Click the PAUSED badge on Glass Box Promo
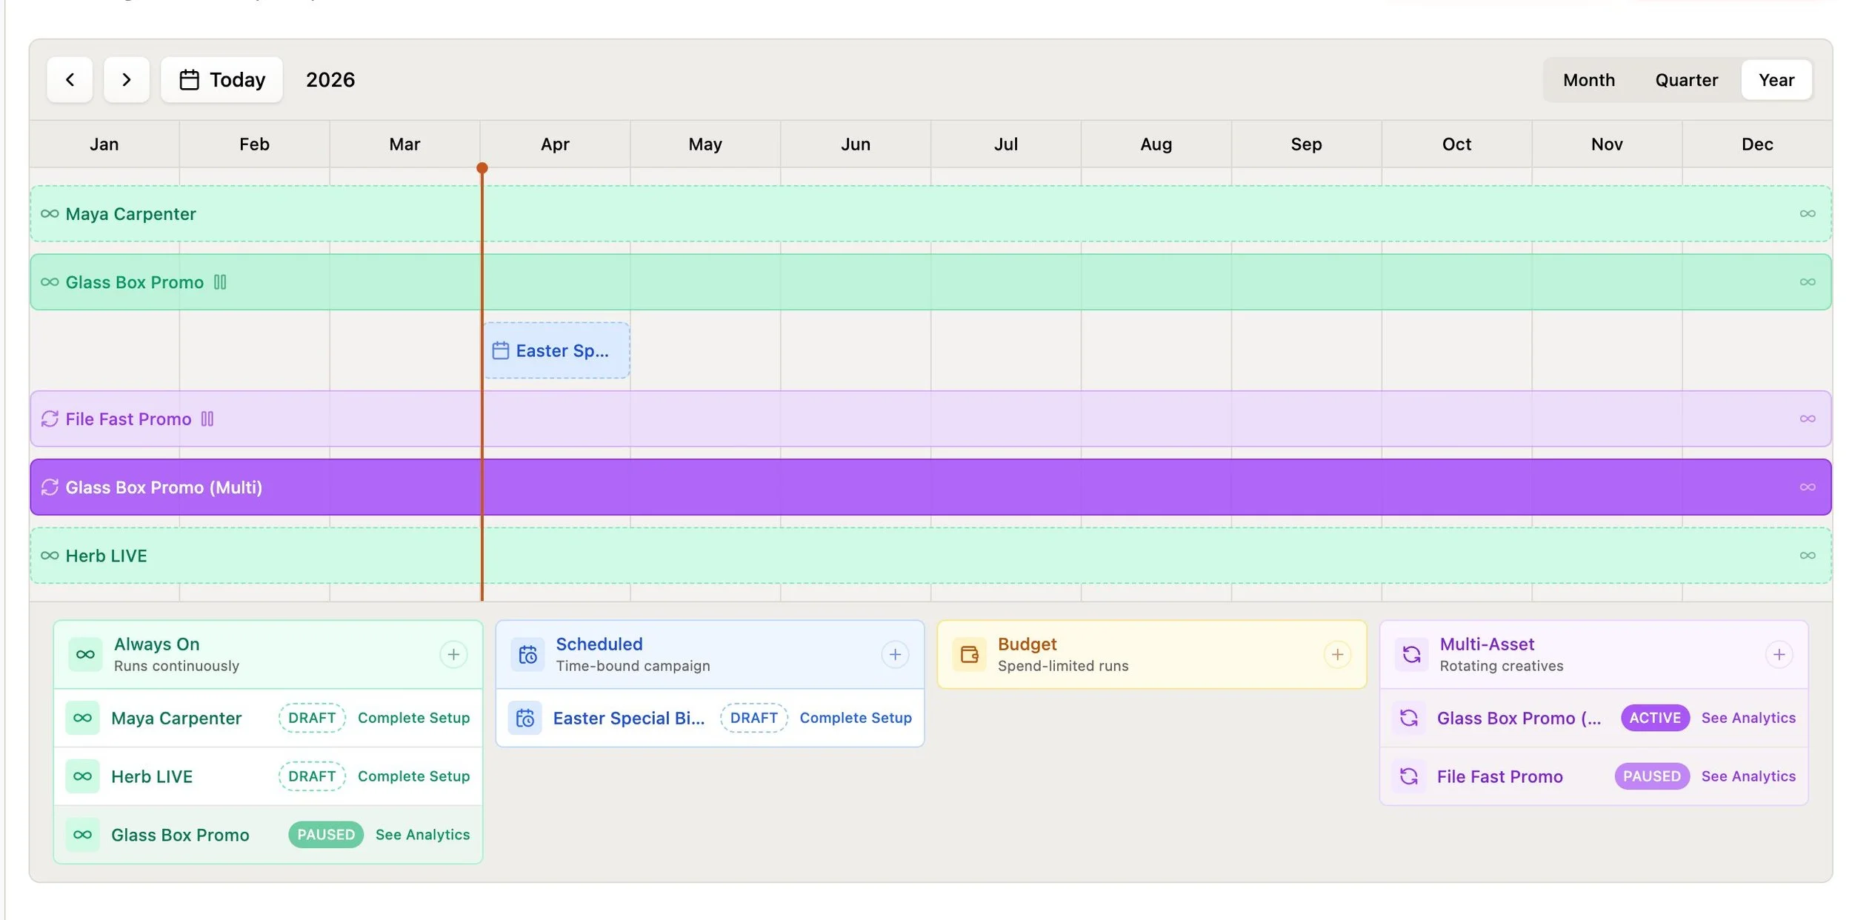 point(326,835)
